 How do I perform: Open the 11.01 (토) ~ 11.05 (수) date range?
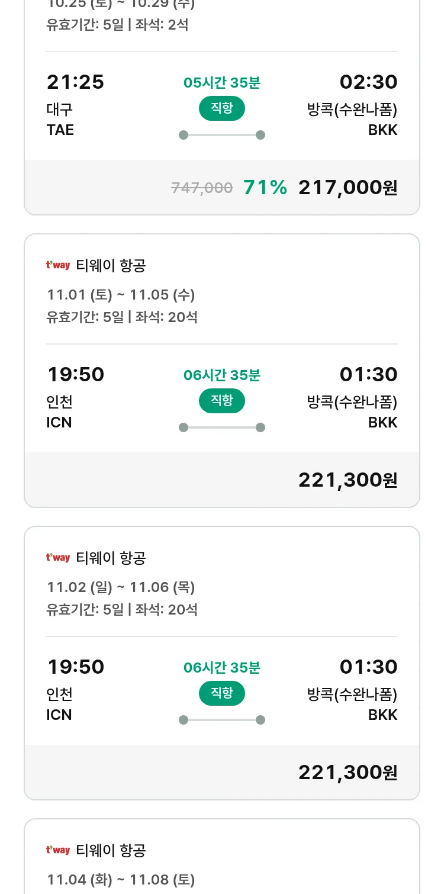(121, 295)
